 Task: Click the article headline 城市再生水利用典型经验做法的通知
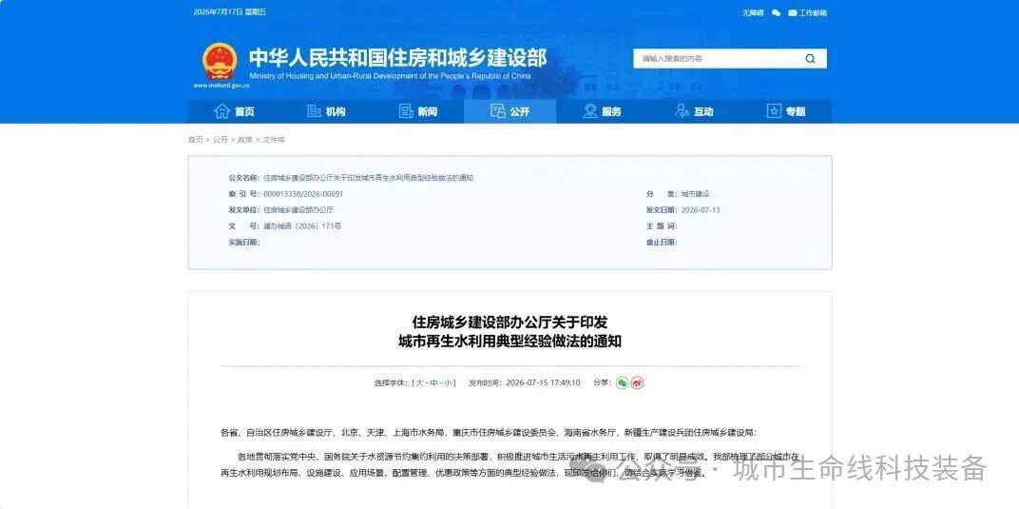(510, 341)
